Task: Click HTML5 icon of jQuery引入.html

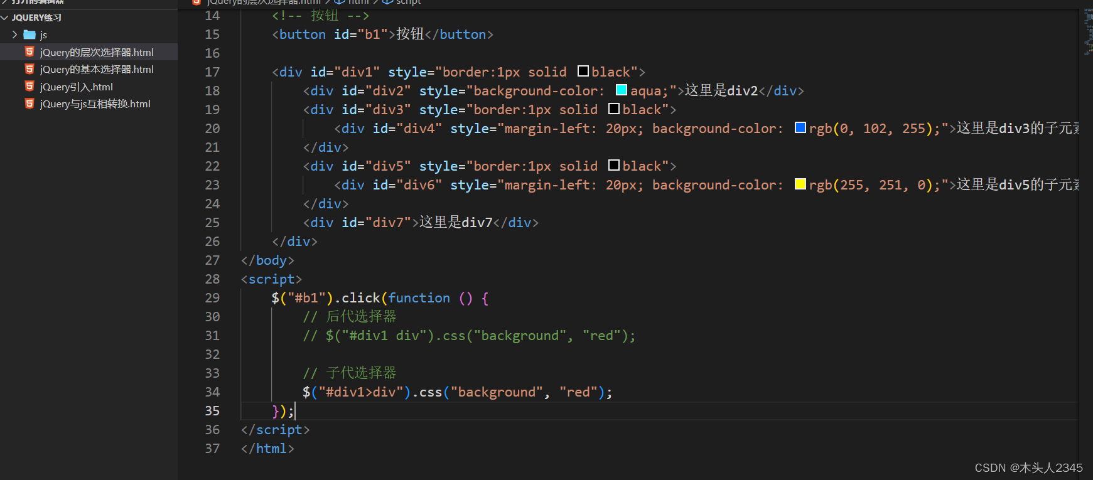Action: pyautogui.click(x=30, y=87)
